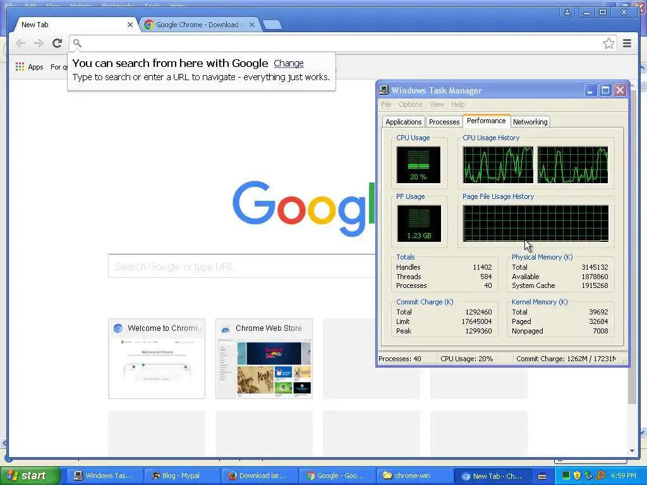The height and width of the screenshot is (485, 647).
Task: Click Processes: 40 in Task Manager status bar
Action: tap(400, 359)
